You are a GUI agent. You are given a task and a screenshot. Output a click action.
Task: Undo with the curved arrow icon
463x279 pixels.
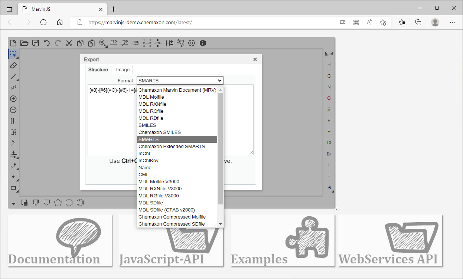pos(47,43)
